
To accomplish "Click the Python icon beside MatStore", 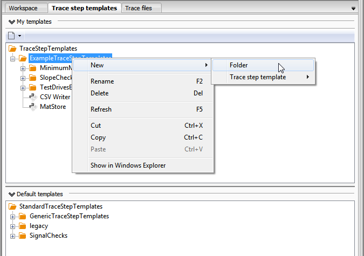I will [x=33, y=107].
